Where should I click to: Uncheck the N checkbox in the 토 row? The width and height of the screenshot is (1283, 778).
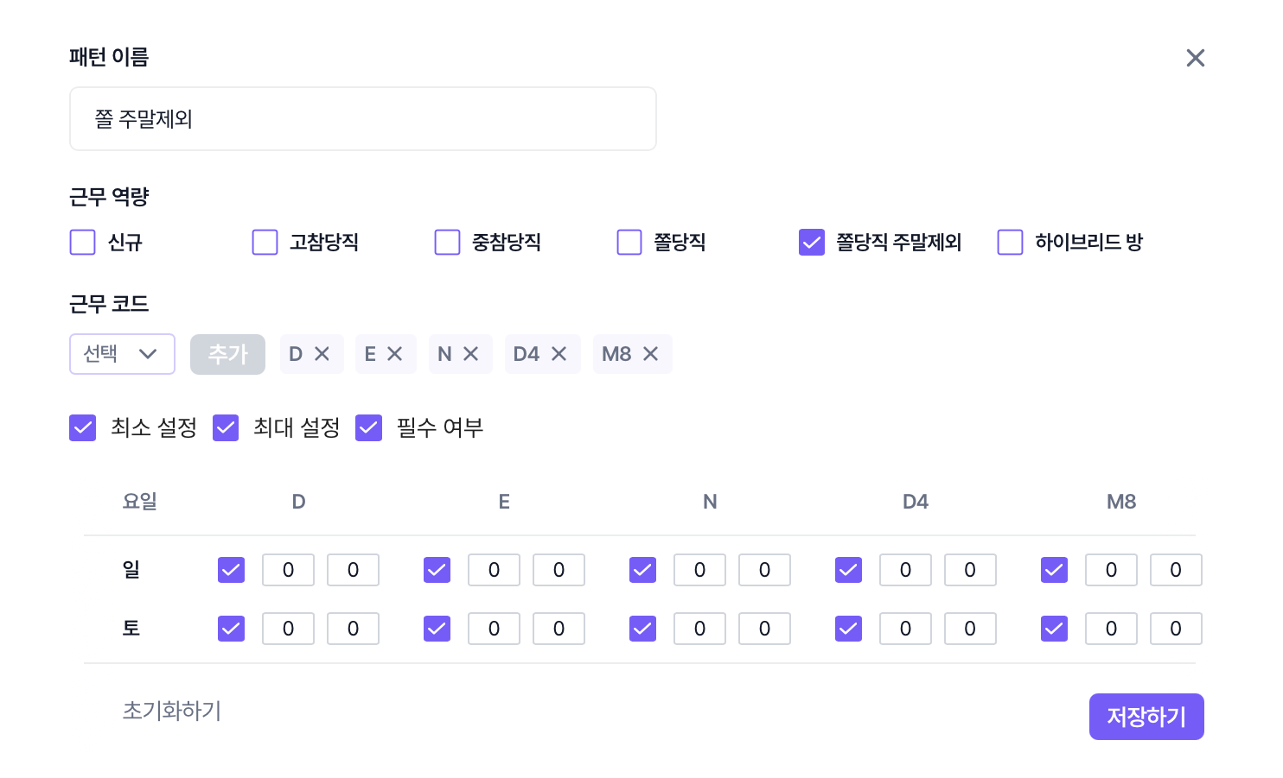643,629
